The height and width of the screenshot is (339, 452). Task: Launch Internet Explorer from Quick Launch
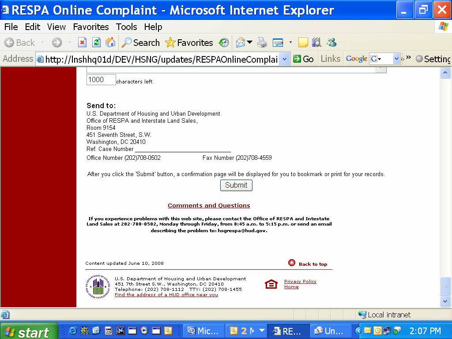click(72, 331)
